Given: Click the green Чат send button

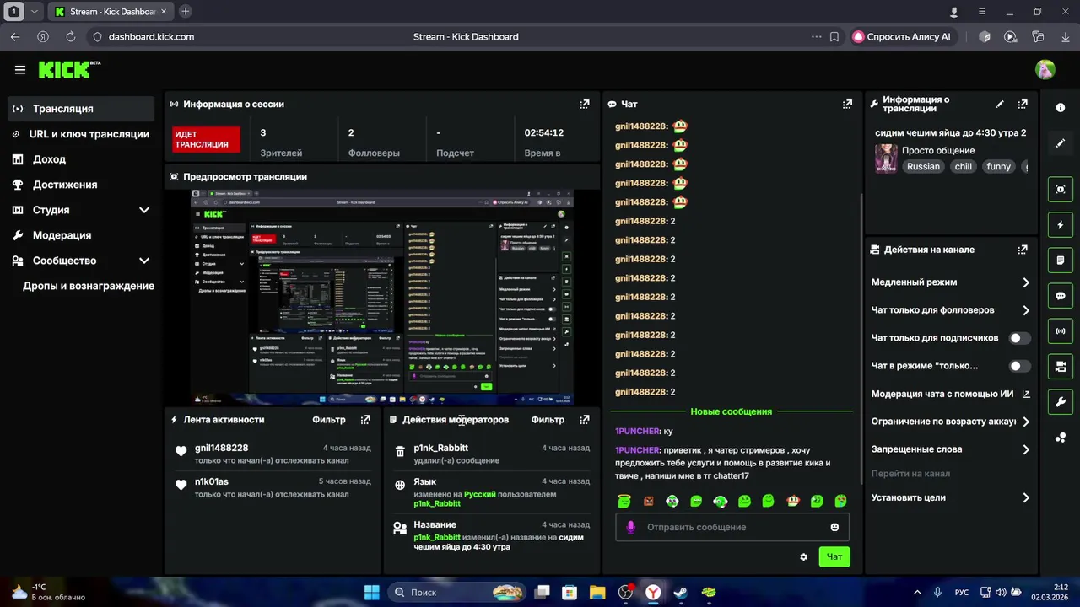Looking at the screenshot, I should point(834,556).
